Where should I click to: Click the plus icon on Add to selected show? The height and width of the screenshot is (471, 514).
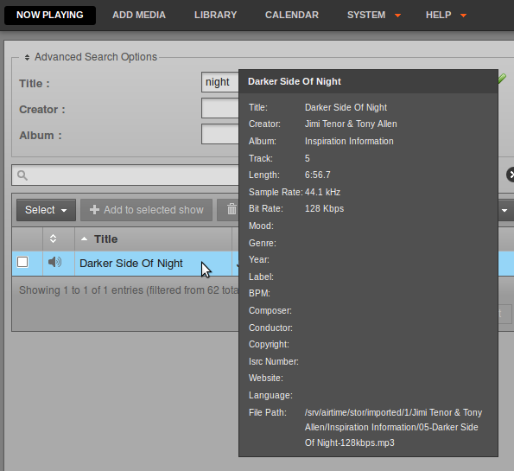(94, 210)
